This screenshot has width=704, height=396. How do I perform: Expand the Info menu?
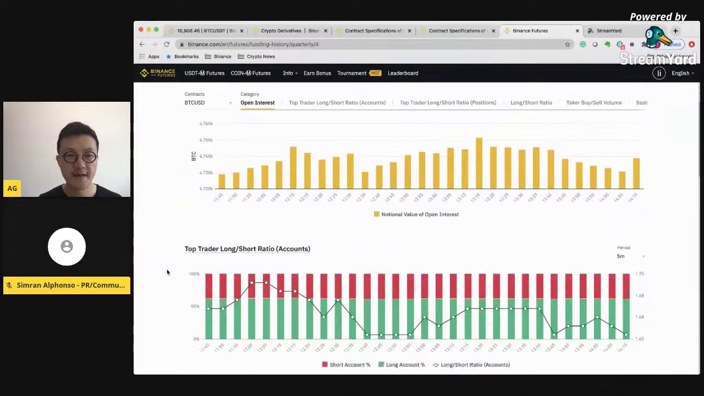tap(290, 73)
